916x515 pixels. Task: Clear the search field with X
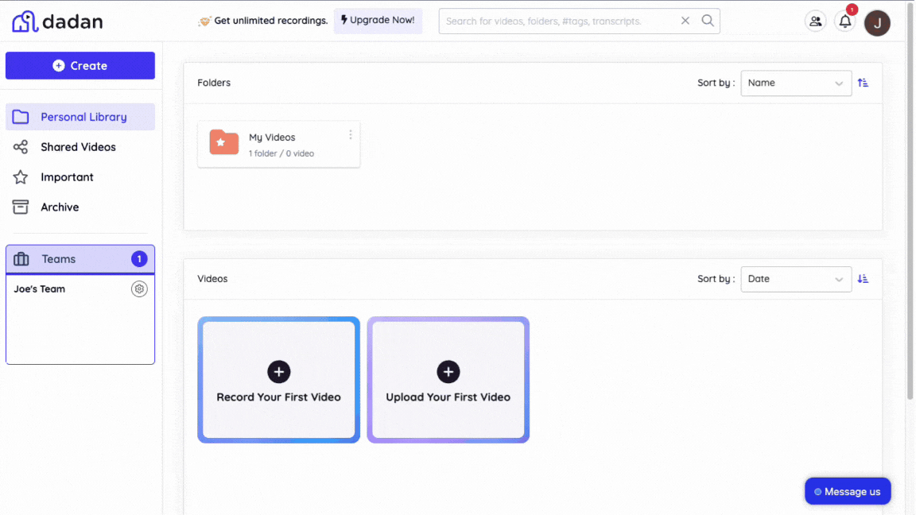(685, 21)
